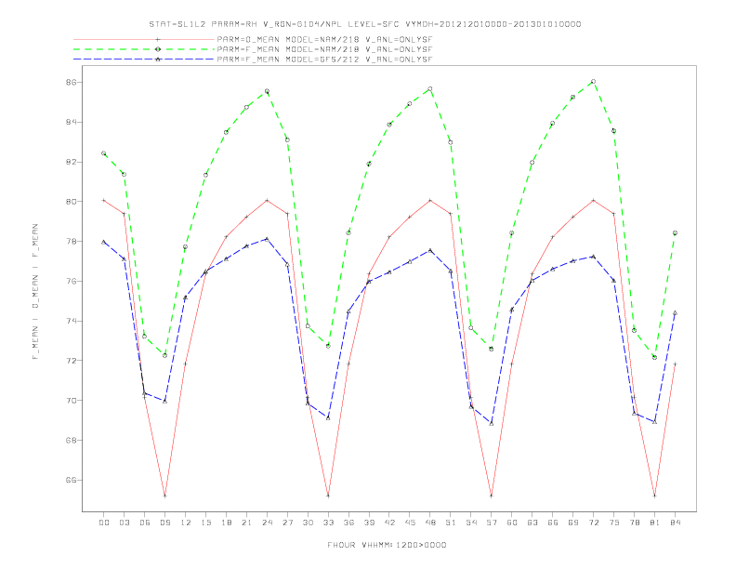
Task: Click red line minimum marker at hour 33
Action: (328, 496)
